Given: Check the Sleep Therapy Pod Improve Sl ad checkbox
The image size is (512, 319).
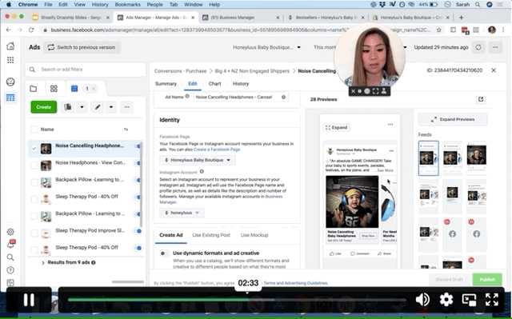Looking at the screenshot, I should [x=34, y=233].
